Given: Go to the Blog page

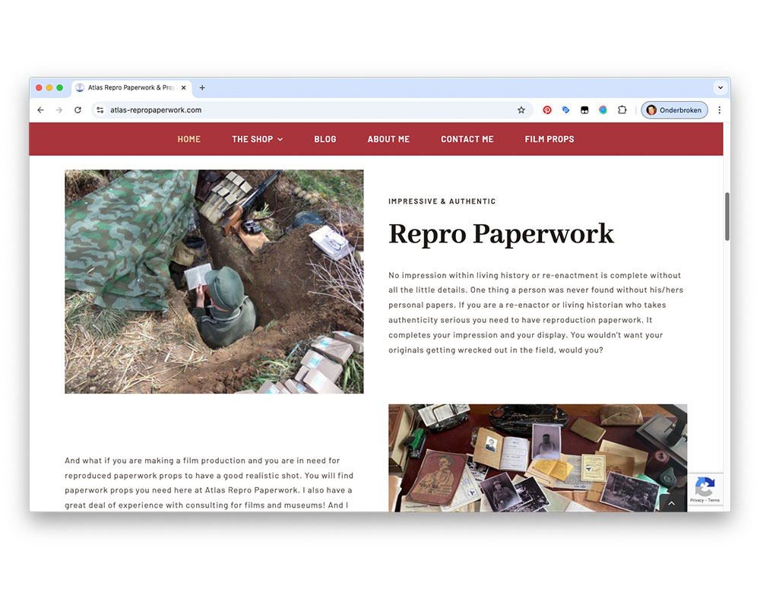Looking at the screenshot, I should pos(325,139).
